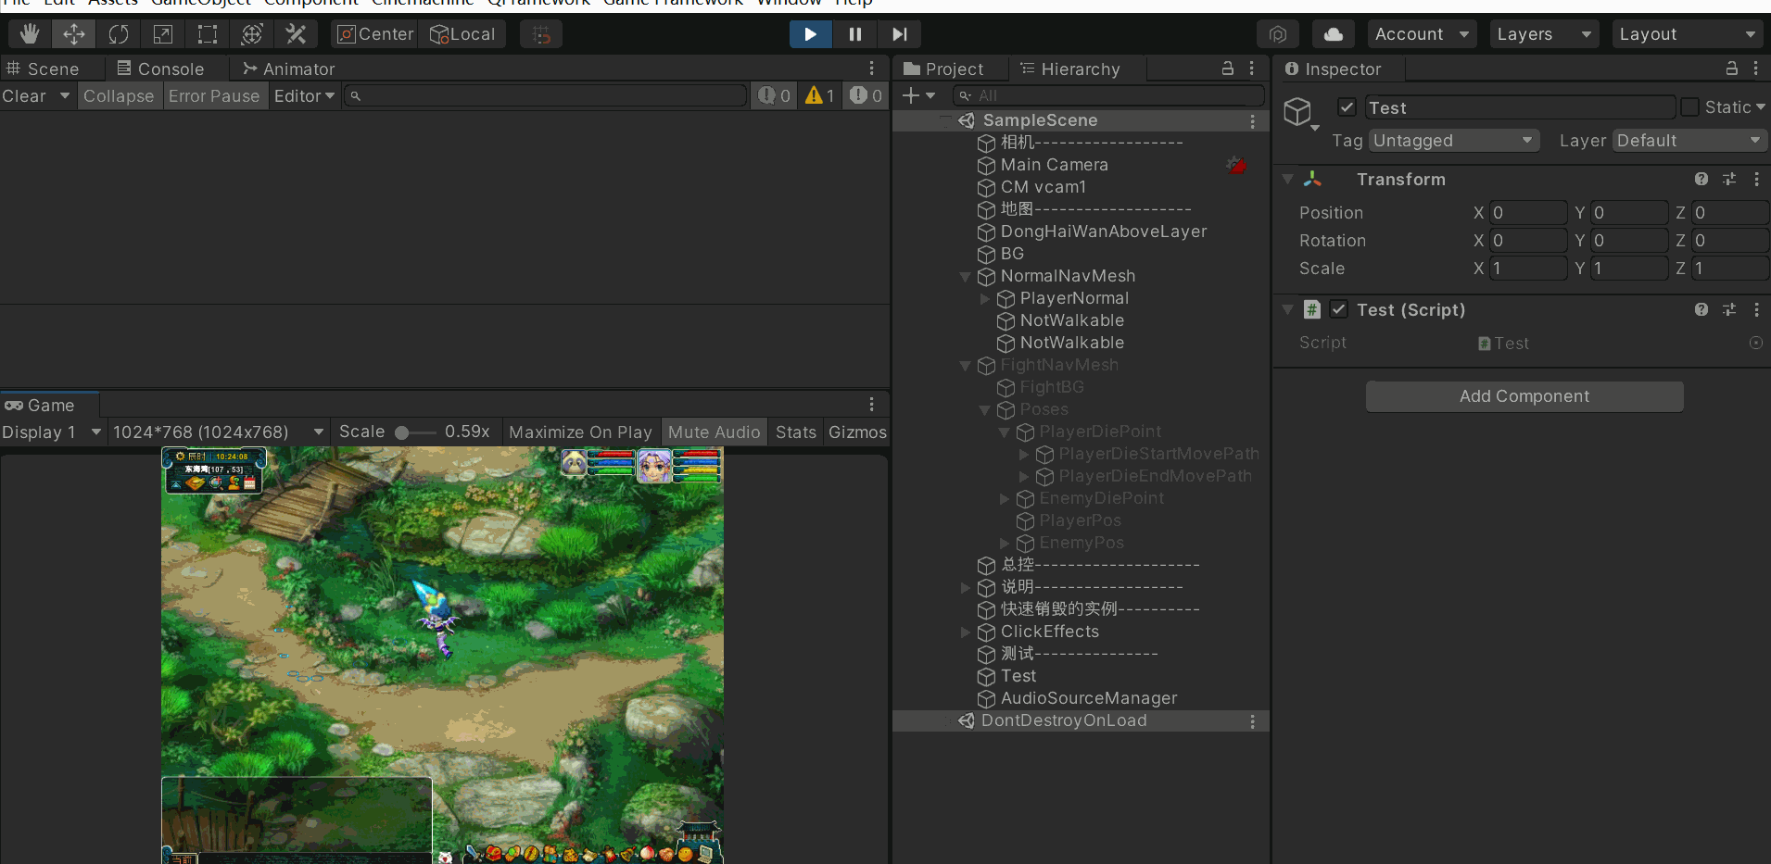The width and height of the screenshot is (1771, 864).
Task: Click the Step frame button
Action: 899,34
